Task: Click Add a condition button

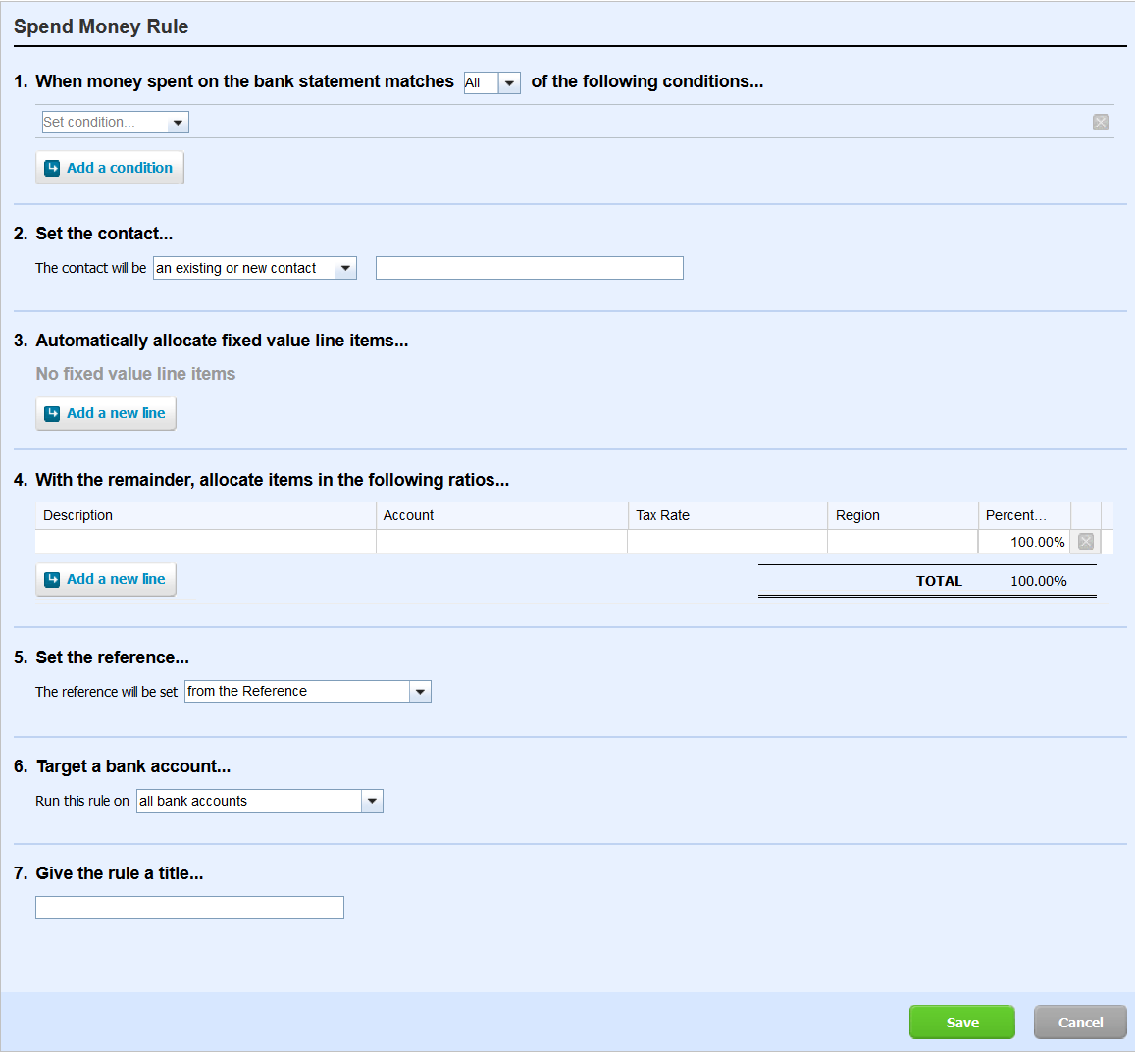Action: click(110, 168)
